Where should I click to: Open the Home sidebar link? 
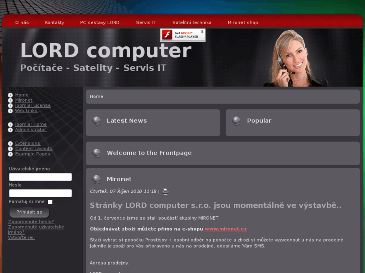(22, 95)
